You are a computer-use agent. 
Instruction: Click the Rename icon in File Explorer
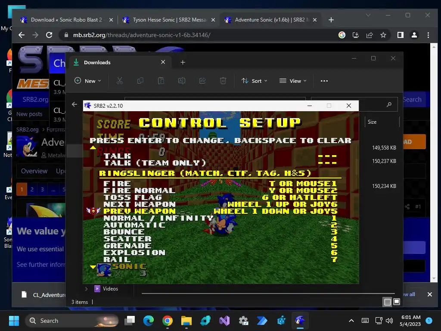(x=182, y=81)
